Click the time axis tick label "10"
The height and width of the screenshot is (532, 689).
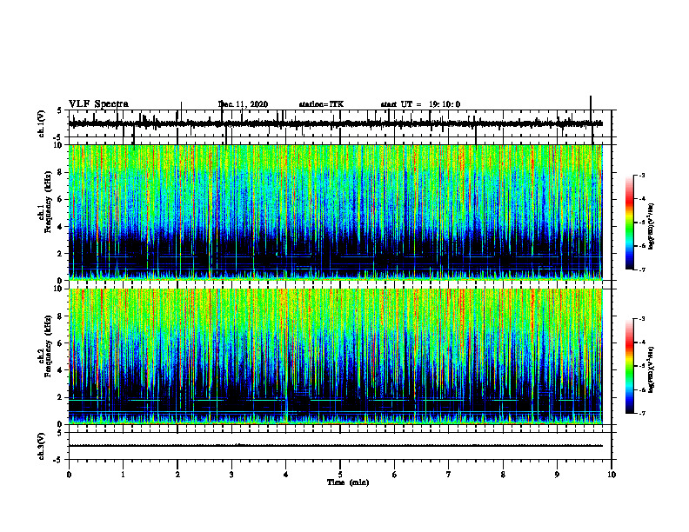click(612, 475)
